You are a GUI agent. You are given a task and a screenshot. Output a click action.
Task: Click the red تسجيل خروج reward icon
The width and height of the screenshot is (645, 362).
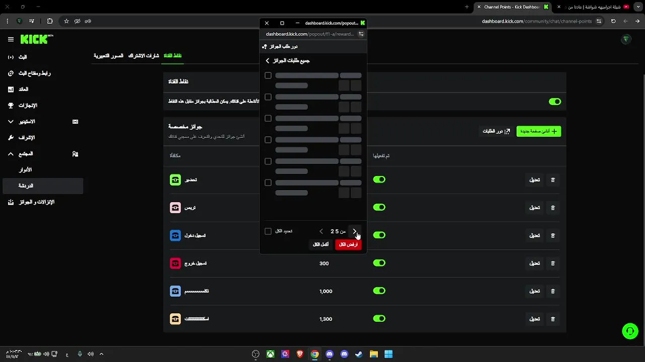coord(175,263)
